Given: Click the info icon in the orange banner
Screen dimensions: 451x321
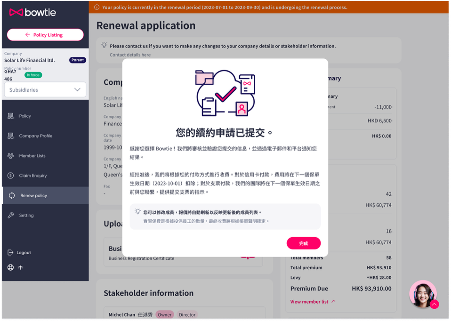Looking at the screenshot, I should [x=97, y=7].
